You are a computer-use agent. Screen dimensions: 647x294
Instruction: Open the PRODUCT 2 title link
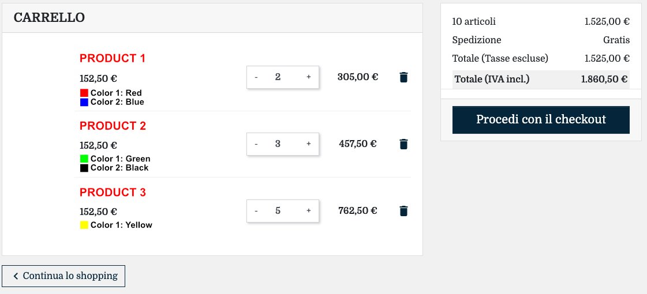tap(113, 126)
